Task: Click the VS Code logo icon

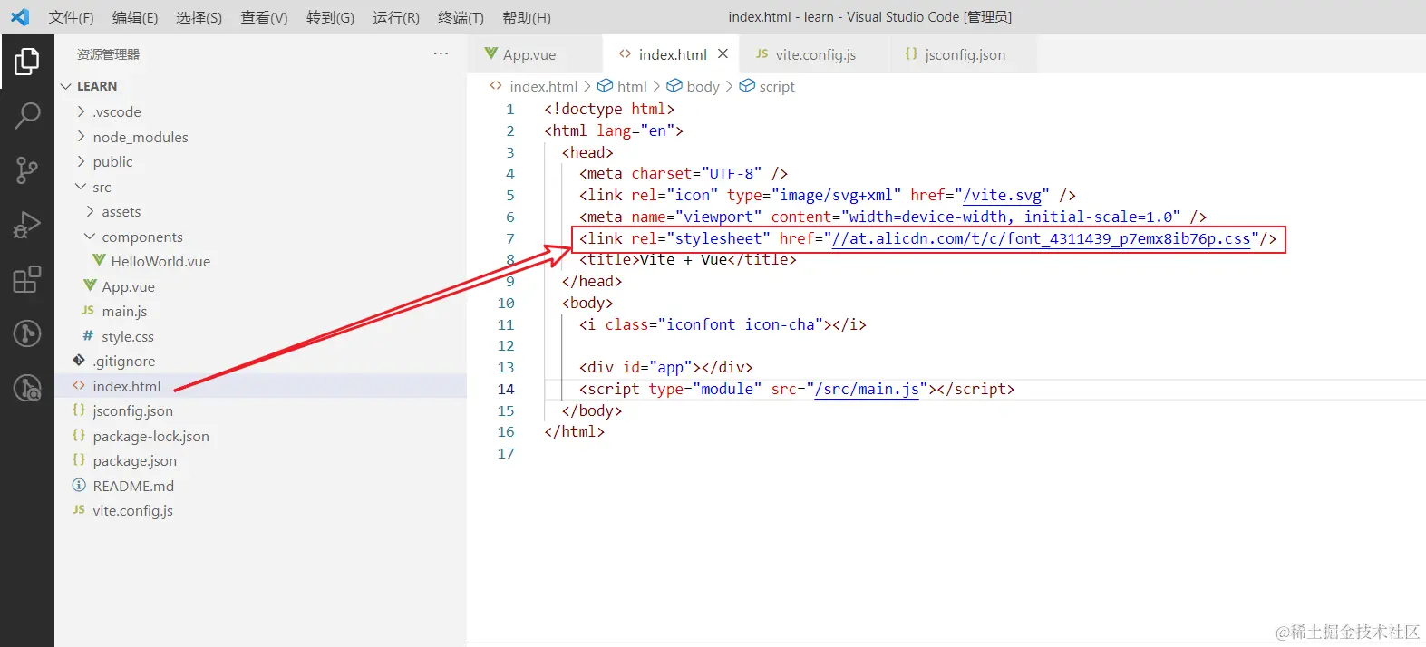Action: 20,17
